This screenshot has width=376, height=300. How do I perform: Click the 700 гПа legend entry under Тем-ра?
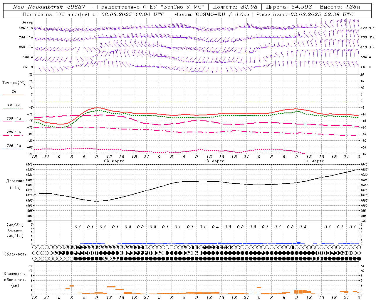14,132
